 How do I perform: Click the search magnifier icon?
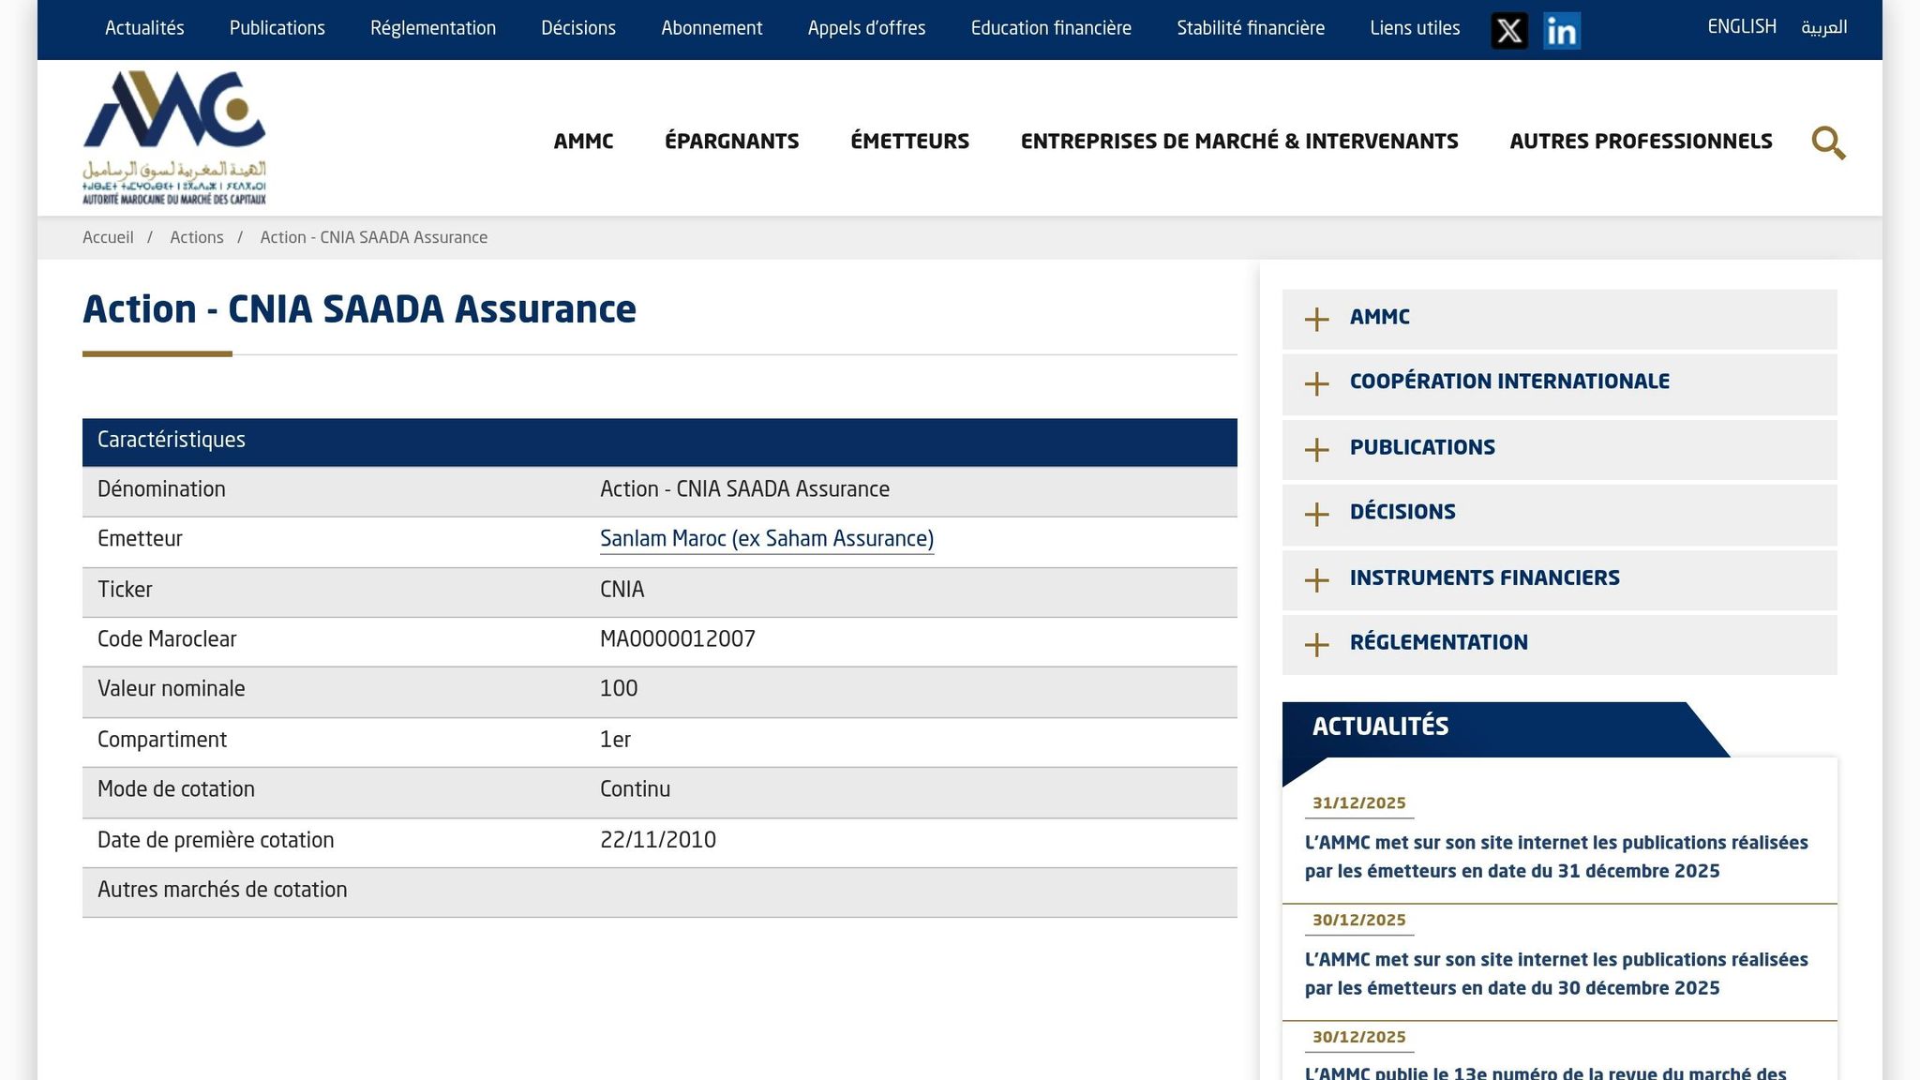pyautogui.click(x=1827, y=142)
